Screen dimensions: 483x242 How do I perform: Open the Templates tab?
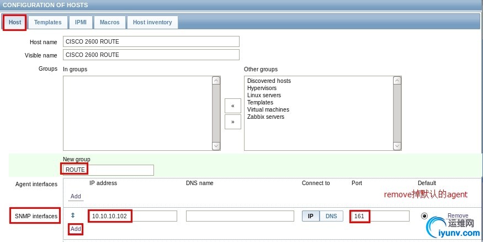pos(47,22)
